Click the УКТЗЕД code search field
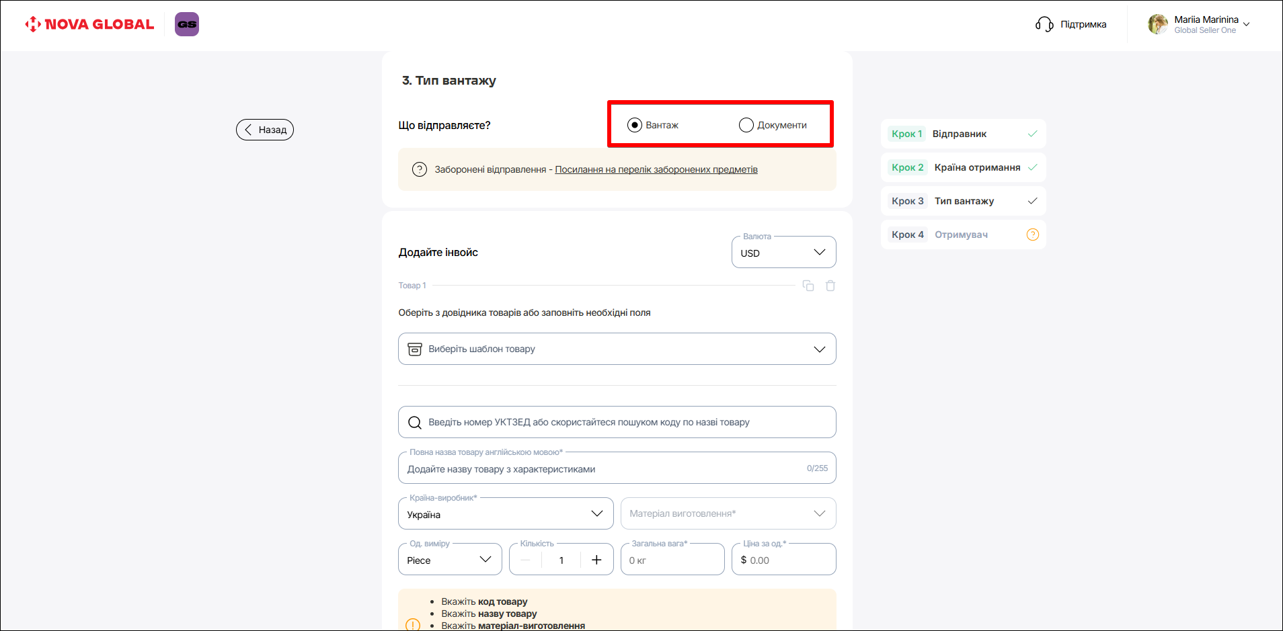The width and height of the screenshot is (1283, 631). click(617, 422)
